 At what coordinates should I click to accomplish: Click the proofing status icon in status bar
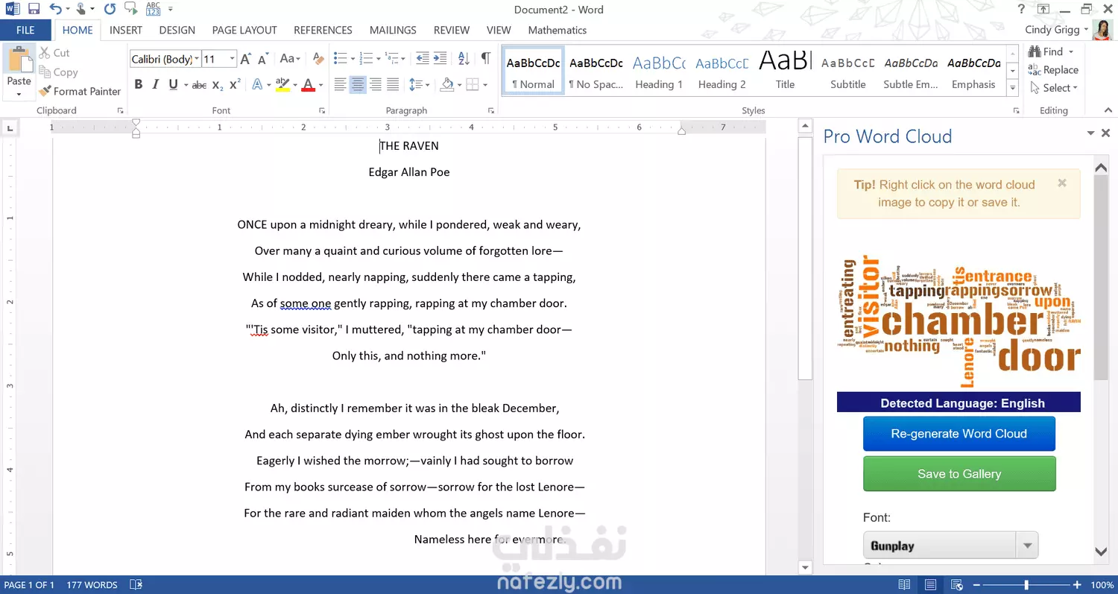(136, 585)
